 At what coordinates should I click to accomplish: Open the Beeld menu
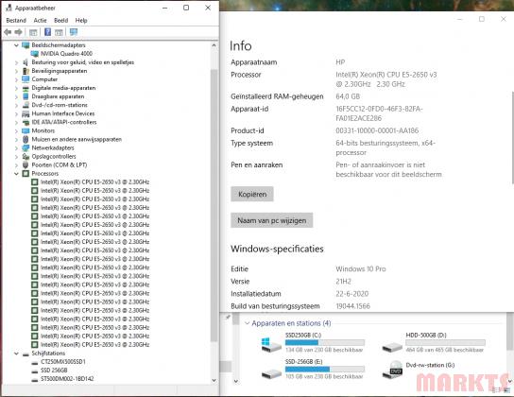[61, 21]
